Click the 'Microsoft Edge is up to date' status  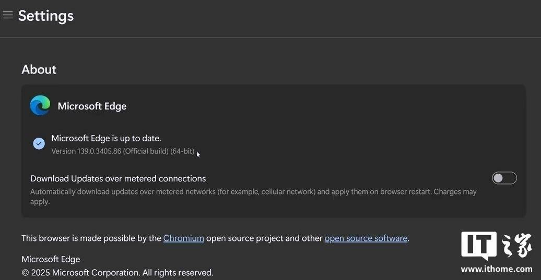pyautogui.click(x=106, y=138)
